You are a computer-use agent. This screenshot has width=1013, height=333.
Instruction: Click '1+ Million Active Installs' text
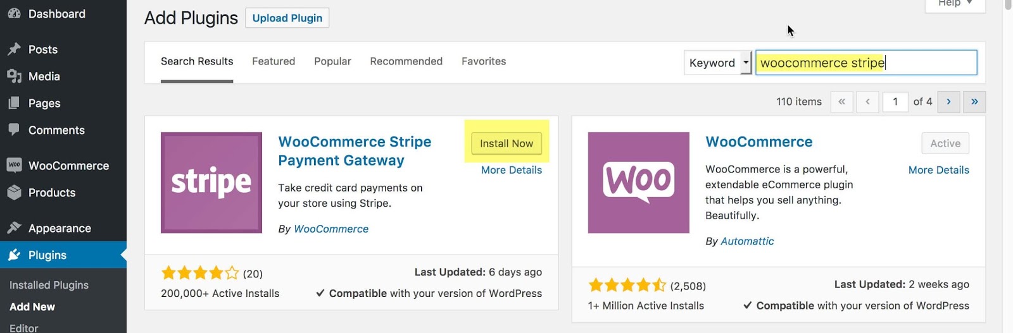click(646, 306)
